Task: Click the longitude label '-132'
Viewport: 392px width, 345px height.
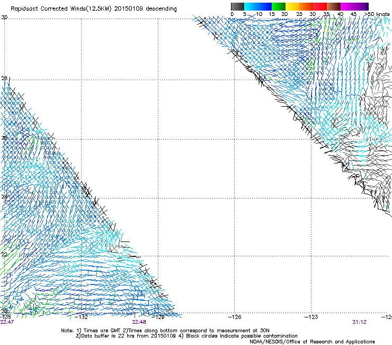Action: coord(81,317)
